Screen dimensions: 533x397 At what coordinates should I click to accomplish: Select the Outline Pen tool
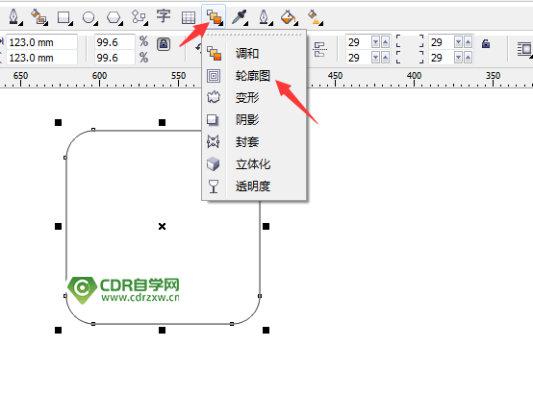click(265, 16)
